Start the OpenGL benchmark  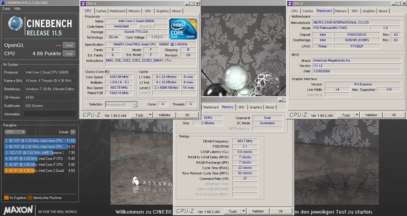69,45
